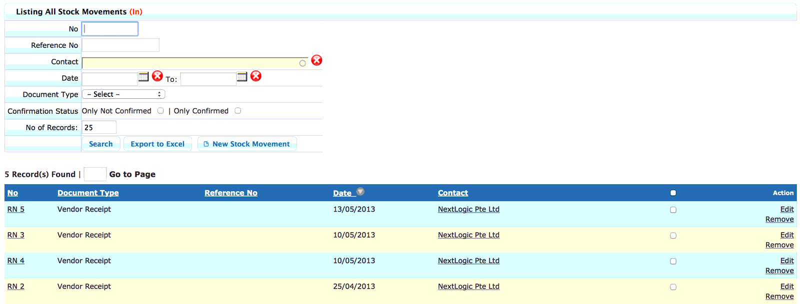Click the Search button

tap(101, 144)
